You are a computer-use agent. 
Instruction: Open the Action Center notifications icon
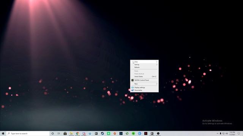pos(239,133)
